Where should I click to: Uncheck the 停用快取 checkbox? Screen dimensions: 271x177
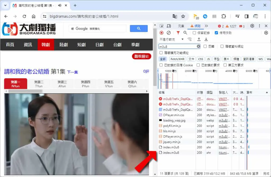[216, 33]
